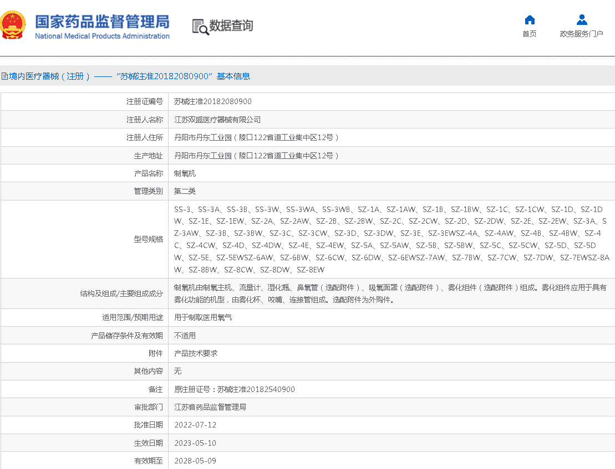This screenshot has height=469, width=615.
Task: Click the 用于制取医用氧气 intended use text
Action: click(203, 318)
